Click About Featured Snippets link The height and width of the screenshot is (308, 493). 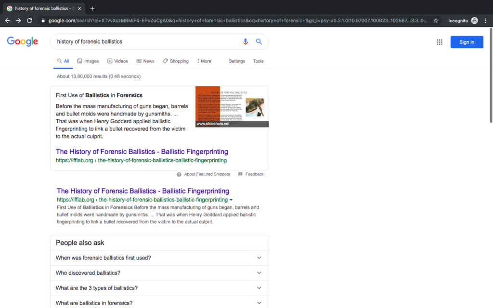207,174
